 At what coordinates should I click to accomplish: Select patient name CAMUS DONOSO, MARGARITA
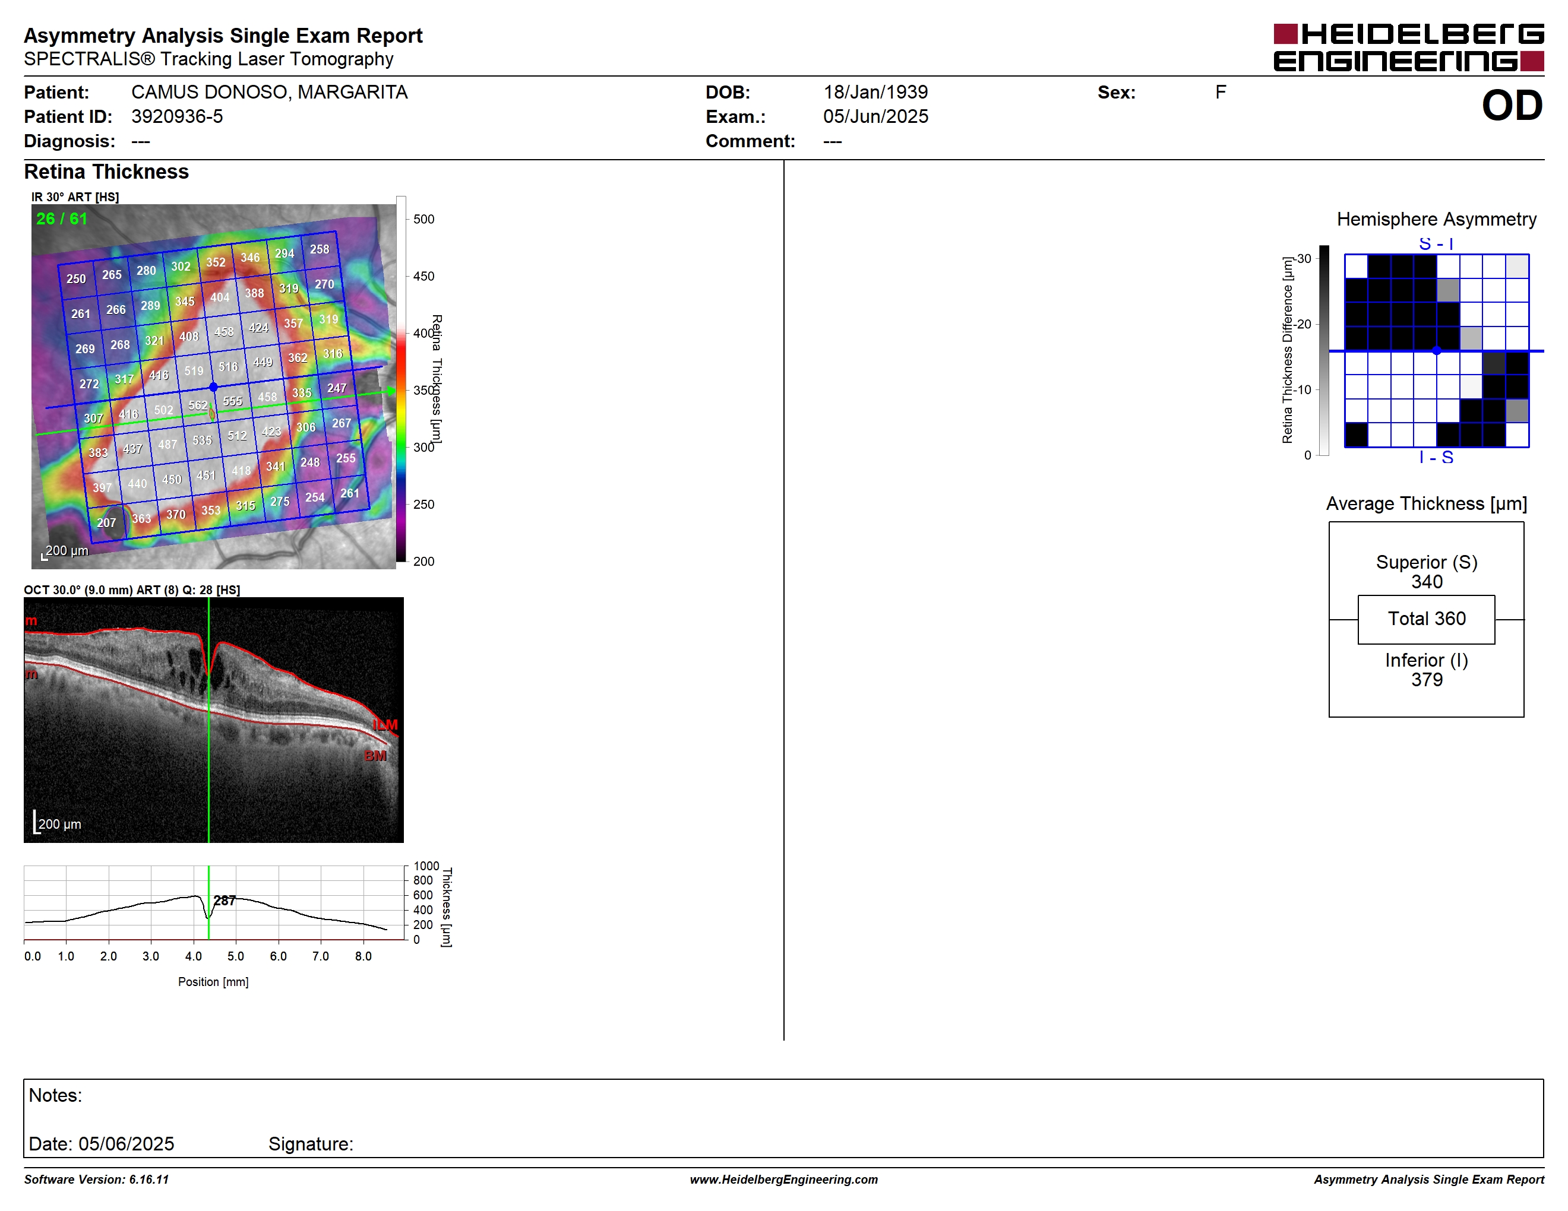269,93
